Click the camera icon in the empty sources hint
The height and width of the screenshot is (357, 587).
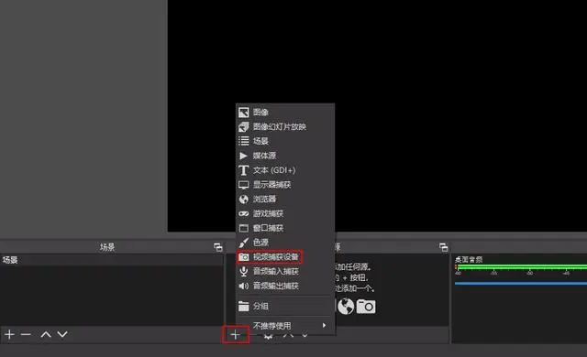pyautogui.click(x=366, y=307)
